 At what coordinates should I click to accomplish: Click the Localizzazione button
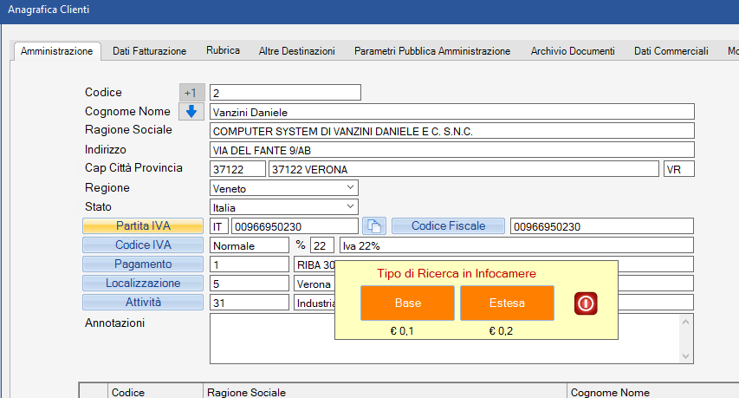tap(143, 284)
